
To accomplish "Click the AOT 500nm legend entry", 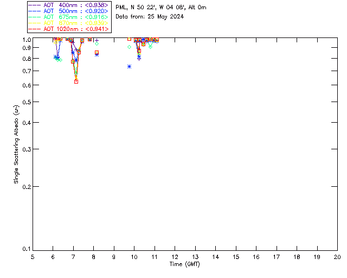I will pyautogui.click(x=69, y=11).
